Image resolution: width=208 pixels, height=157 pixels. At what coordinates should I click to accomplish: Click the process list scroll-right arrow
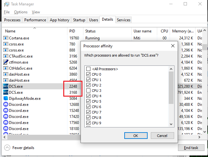(x=199, y=137)
